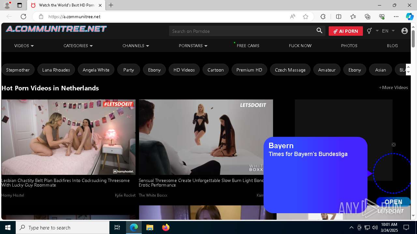Close the Bayern ad popup
Image resolution: width=417 pixels, height=234 pixels.
click(394, 145)
